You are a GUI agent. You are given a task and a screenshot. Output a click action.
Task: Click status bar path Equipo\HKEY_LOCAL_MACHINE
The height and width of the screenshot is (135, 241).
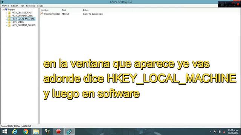coord(16,126)
